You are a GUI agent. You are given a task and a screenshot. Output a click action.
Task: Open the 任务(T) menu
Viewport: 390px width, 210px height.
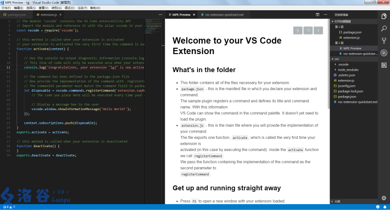pyautogui.click(x=82, y=8)
